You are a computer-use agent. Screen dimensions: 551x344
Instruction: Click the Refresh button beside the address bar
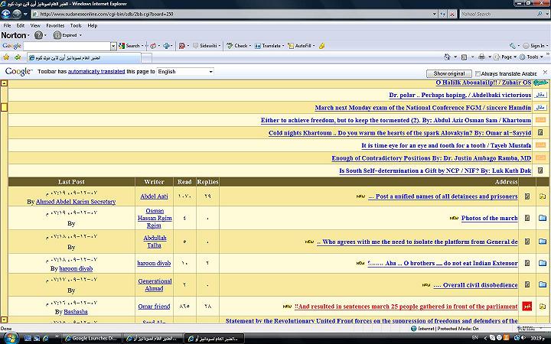coord(443,14)
